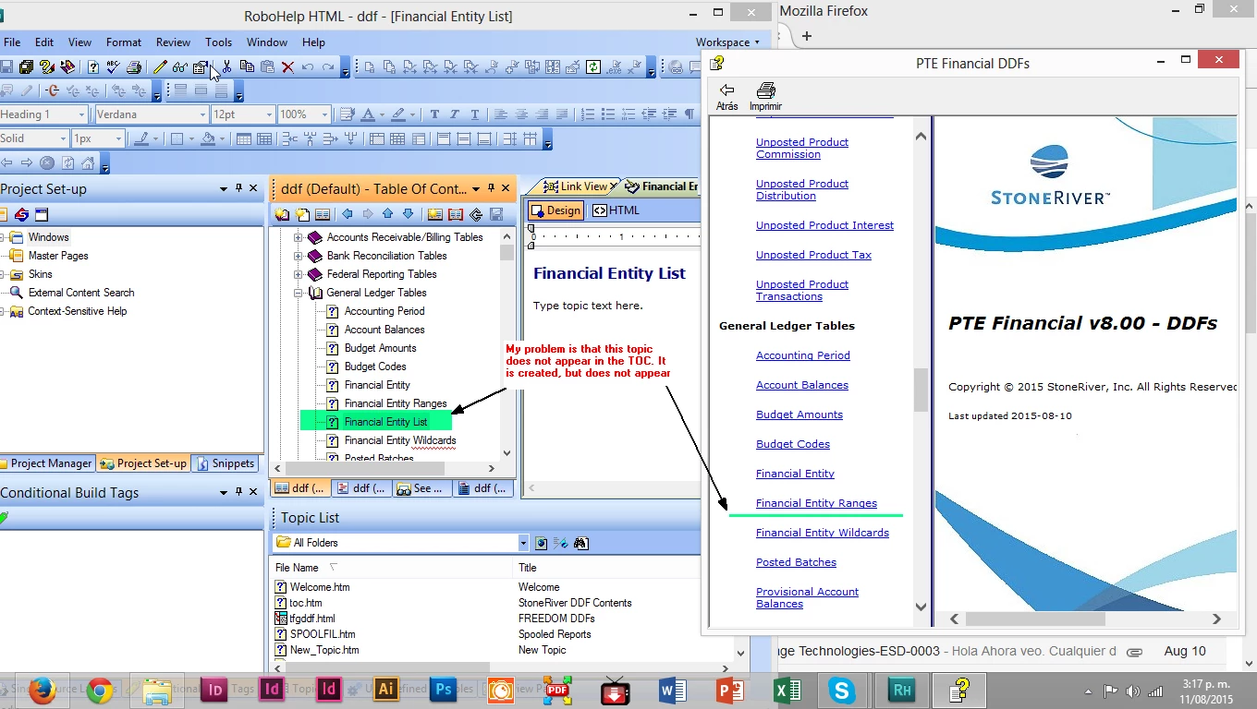The width and height of the screenshot is (1257, 709).
Task: Pin the Conditional Build Tags panel
Action: [x=238, y=492]
